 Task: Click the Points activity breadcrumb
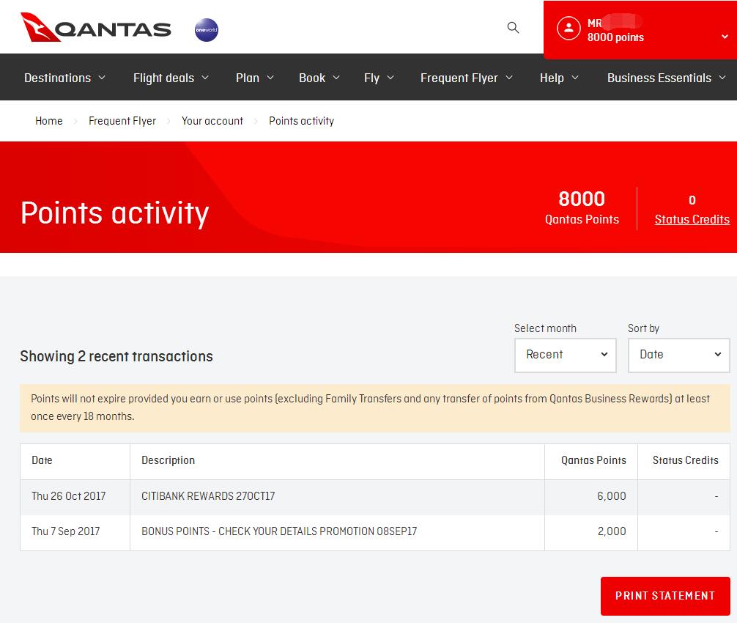click(x=301, y=121)
